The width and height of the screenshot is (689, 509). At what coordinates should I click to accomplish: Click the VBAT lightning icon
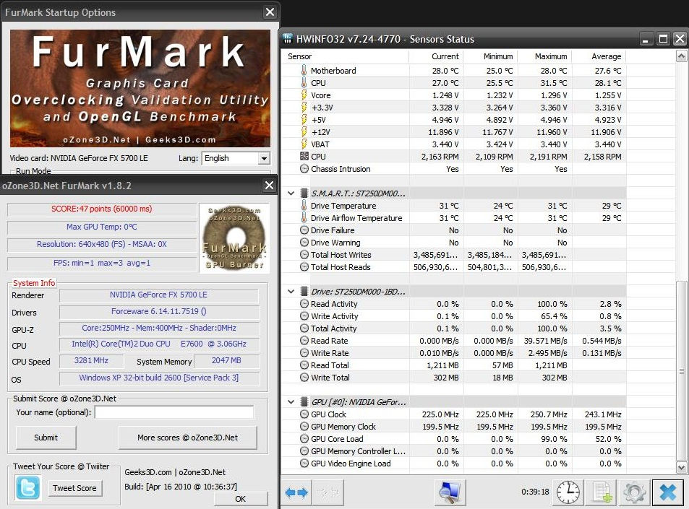[x=304, y=144]
